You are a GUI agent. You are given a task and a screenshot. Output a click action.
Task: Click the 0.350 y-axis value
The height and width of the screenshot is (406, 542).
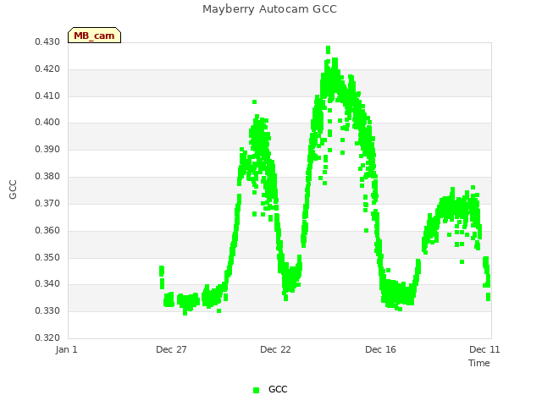click(x=47, y=257)
